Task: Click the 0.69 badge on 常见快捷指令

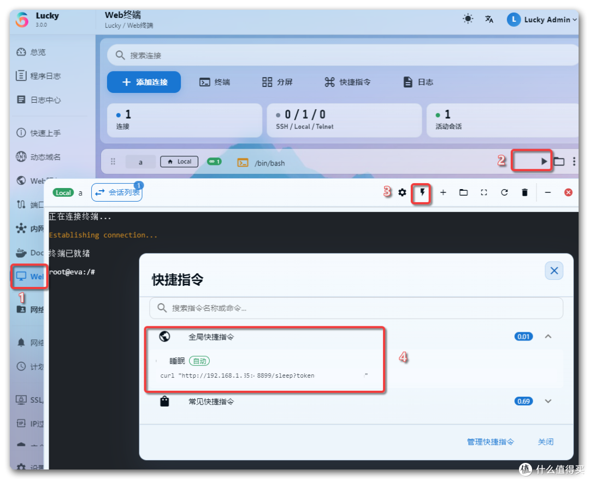Action: [523, 401]
